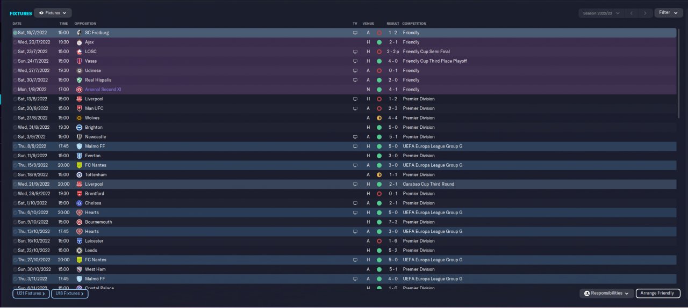Switch to the U18 Fixtures tab

pyautogui.click(x=70, y=294)
